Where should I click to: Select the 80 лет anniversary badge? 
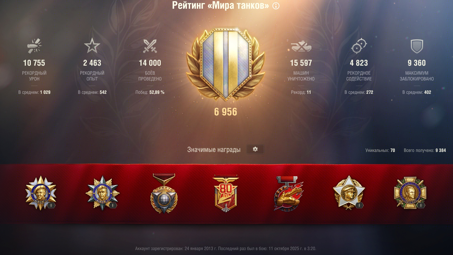[226, 193]
